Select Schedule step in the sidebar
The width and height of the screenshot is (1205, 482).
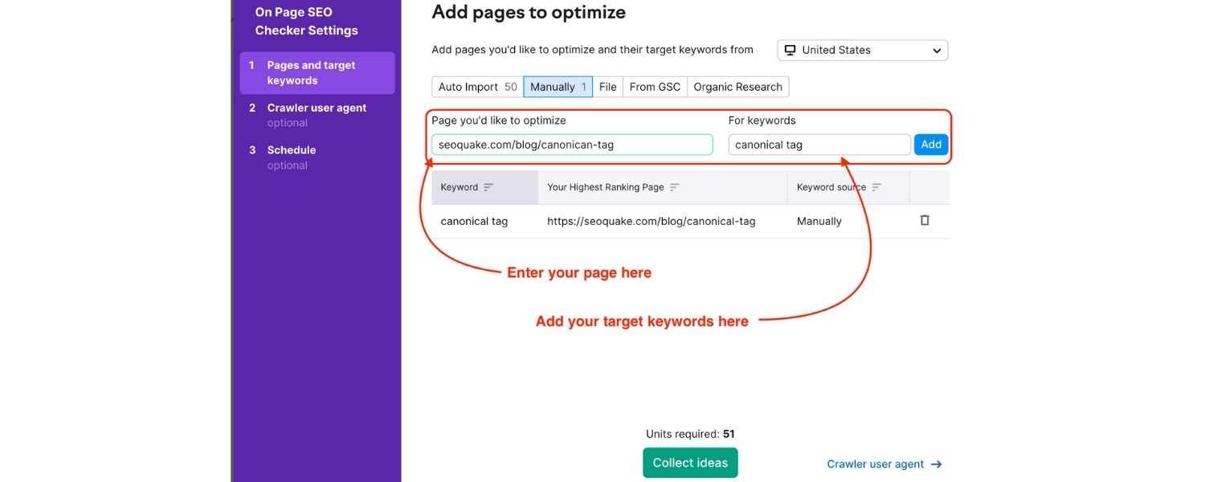[x=291, y=149]
